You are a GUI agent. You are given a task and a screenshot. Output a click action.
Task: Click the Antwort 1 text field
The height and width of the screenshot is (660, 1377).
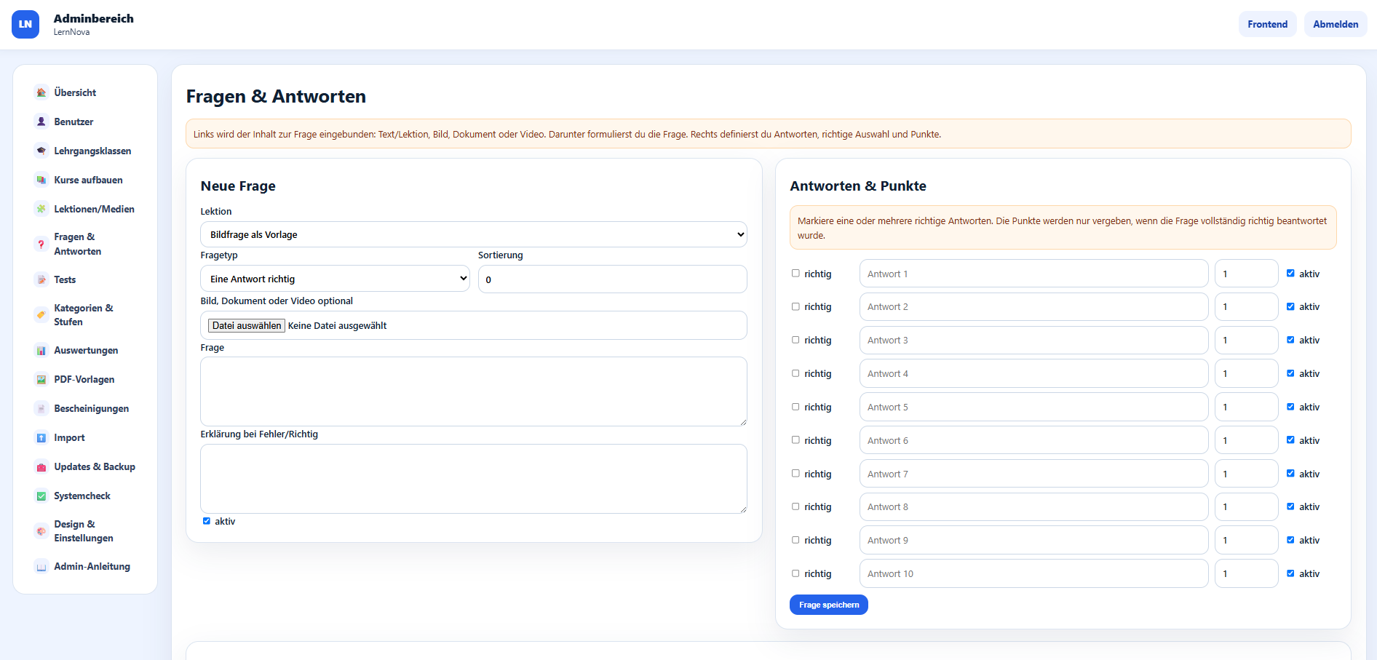point(1033,274)
